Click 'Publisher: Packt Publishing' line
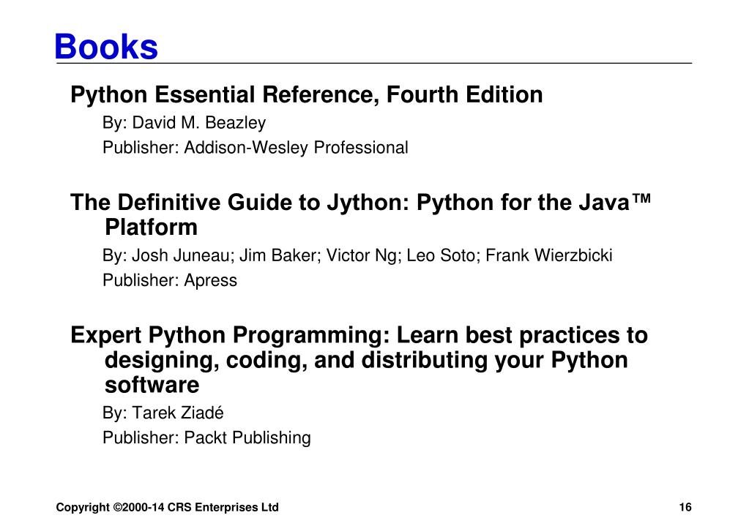The width and height of the screenshot is (749, 518). coord(206,438)
